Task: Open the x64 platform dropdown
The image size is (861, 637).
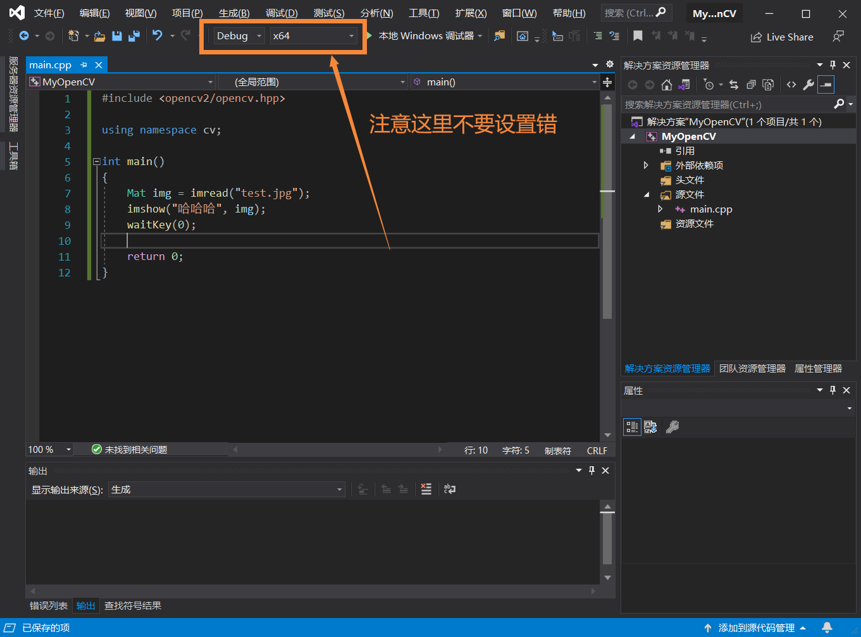Action: [313, 36]
